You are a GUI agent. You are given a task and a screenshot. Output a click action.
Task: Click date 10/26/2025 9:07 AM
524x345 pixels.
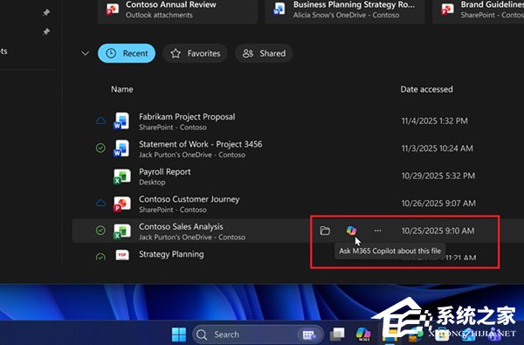pyautogui.click(x=438, y=203)
